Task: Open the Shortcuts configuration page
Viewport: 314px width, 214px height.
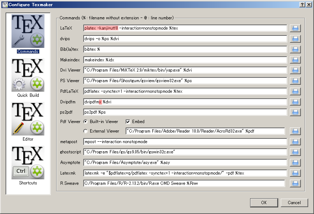Action: 28,165
